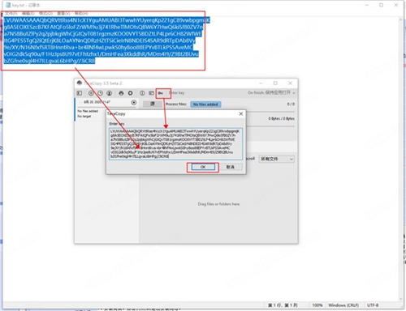
Task: Click the Enter key label in the toolbar
Action: [178, 93]
